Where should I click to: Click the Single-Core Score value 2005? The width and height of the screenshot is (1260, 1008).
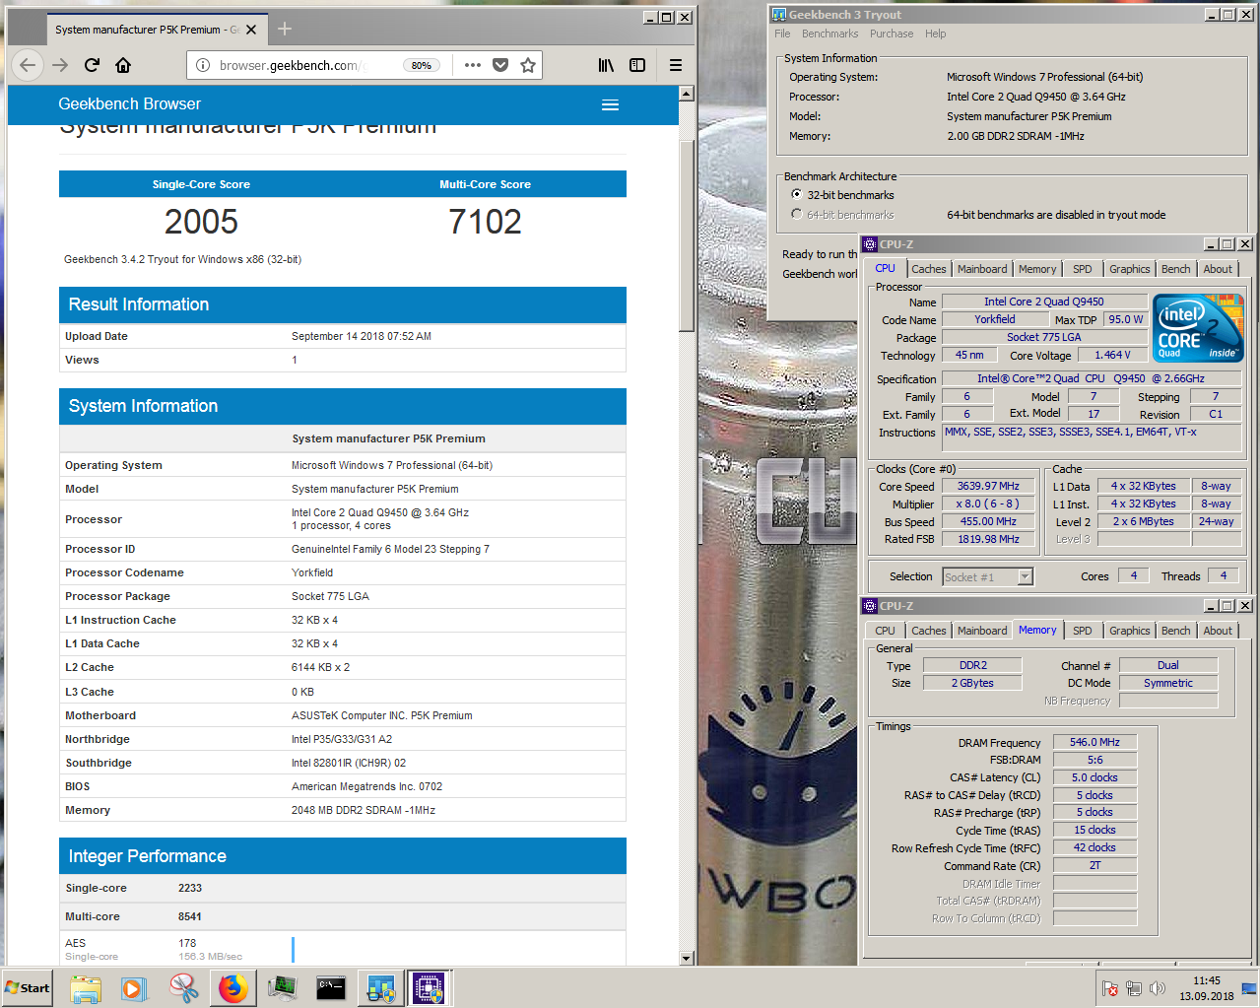[201, 222]
